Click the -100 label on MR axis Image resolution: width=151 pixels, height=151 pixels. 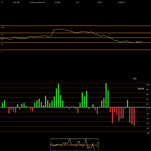(x=148, y=133)
